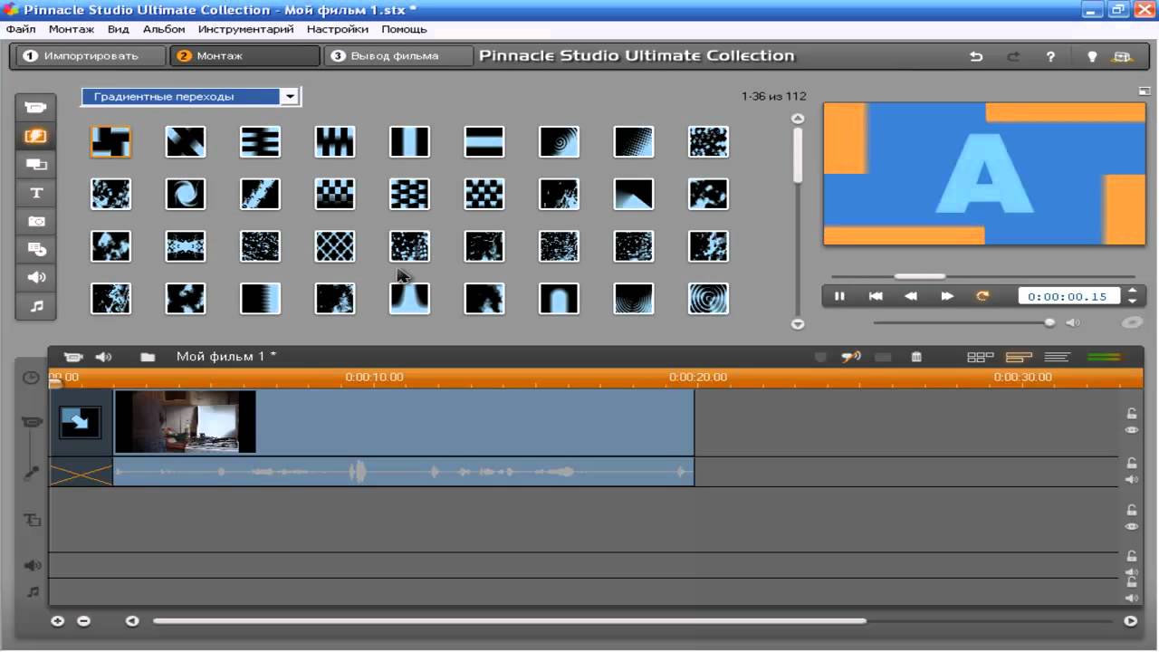Open the Монтаж menu in the menu bar
Screen dimensions: 1159x652
pos(72,29)
